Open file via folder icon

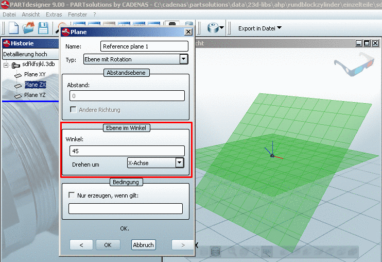pyautogui.click(x=28, y=28)
